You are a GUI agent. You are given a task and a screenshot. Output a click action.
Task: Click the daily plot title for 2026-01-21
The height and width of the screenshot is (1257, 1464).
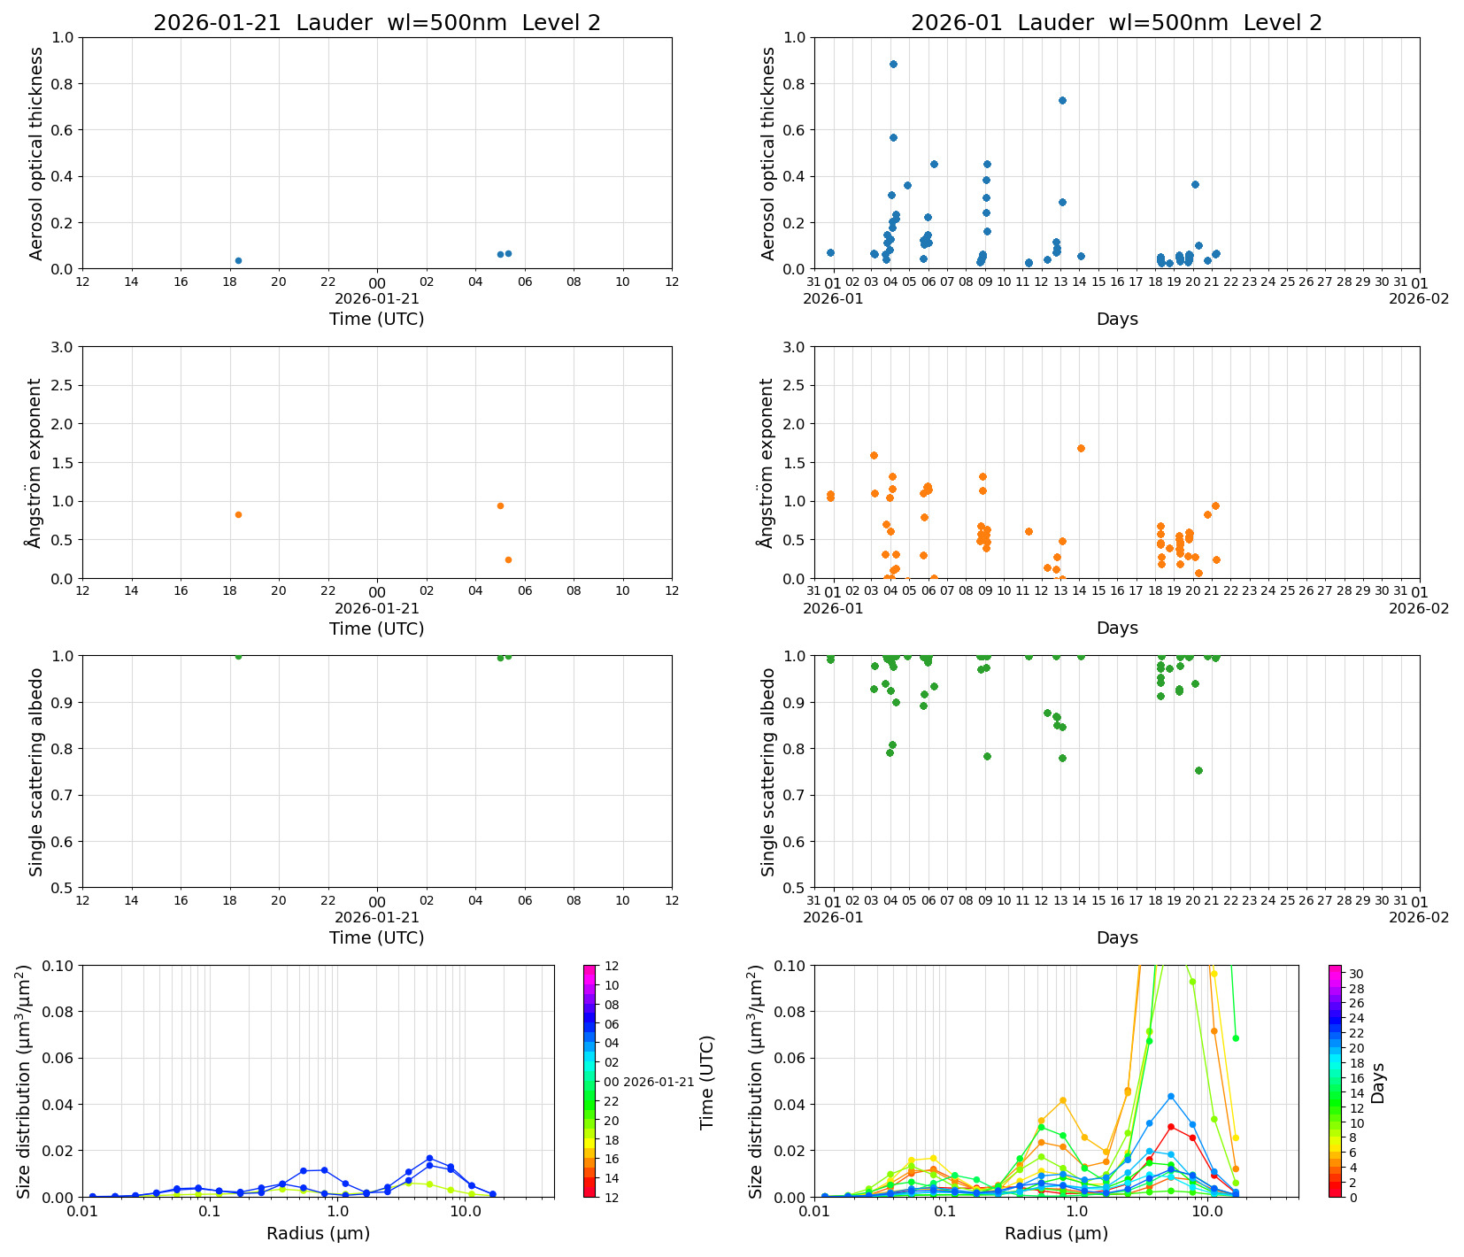pyautogui.click(x=376, y=23)
